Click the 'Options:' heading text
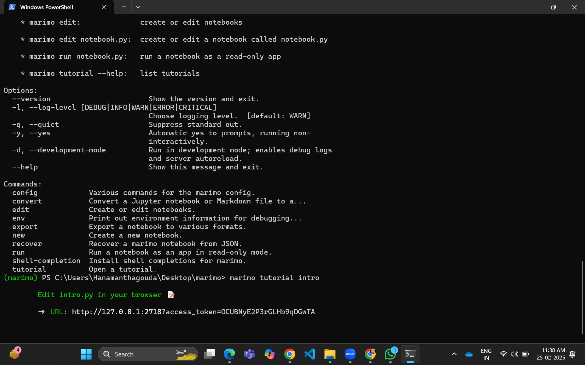The height and width of the screenshot is (365, 585). (20, 90)
